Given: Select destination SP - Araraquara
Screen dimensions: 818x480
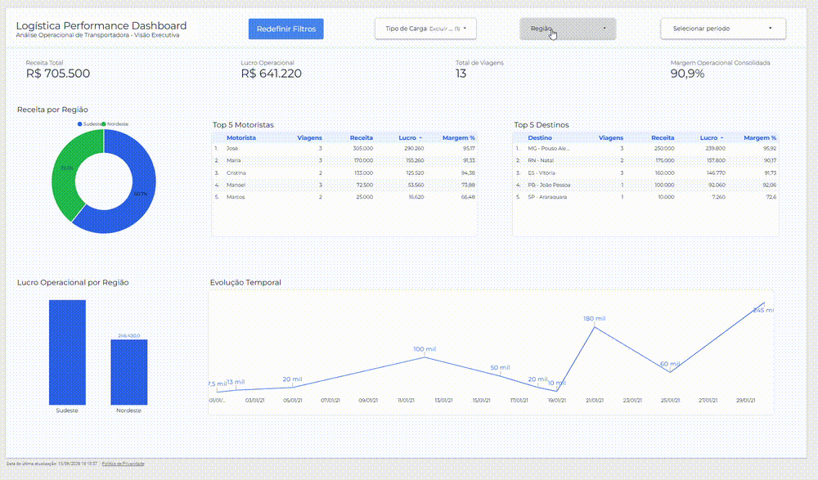Looking at the screenshot, I should 547,197.
